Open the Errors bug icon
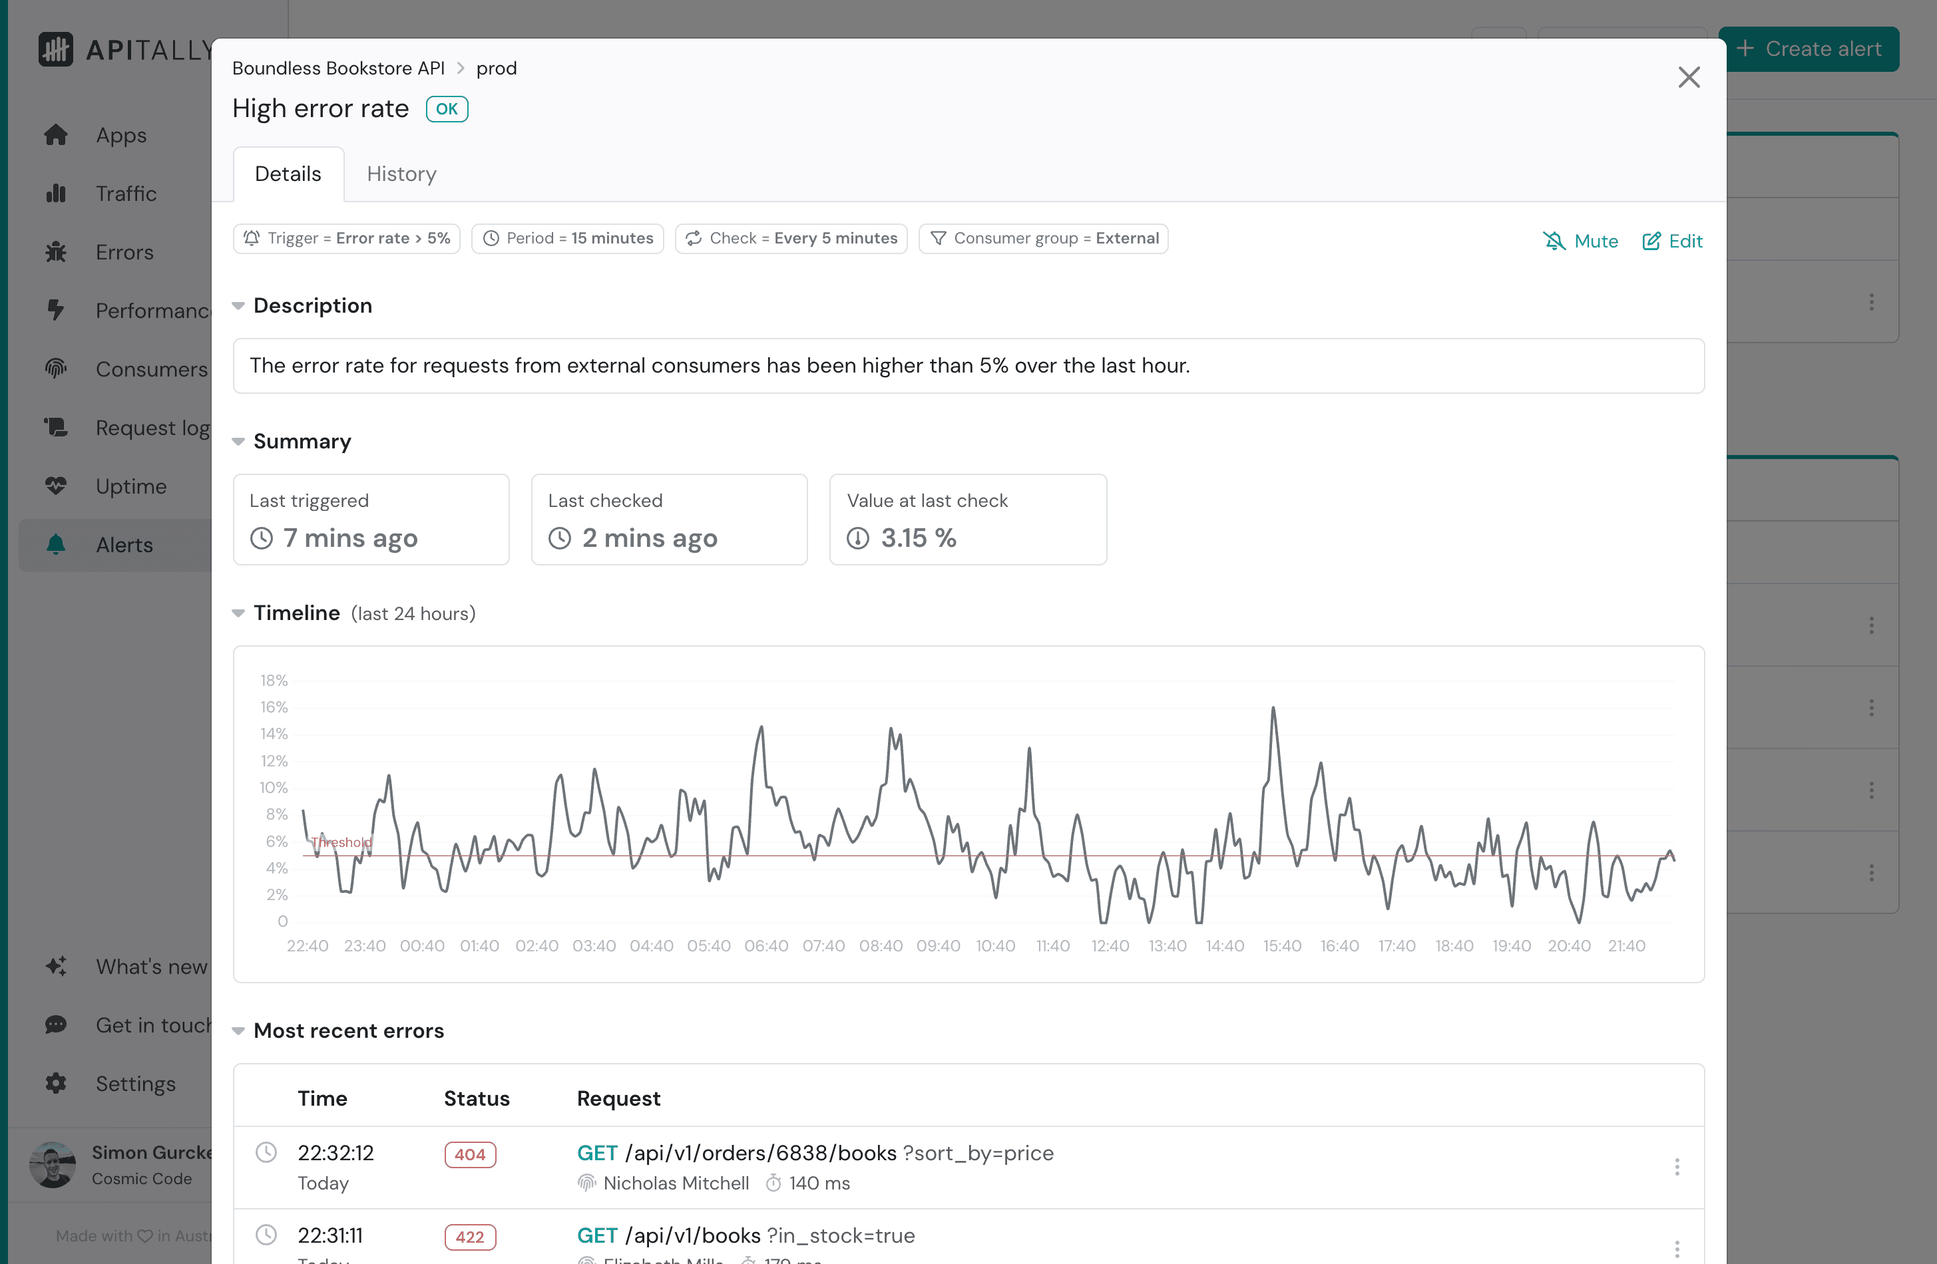The width and height of the screenshot is (1937, 1264). 55,252
